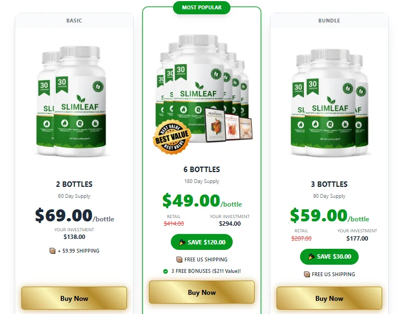403x314 pixels.
Task: Click the party icon in SAVE $30.00
Action: (x=311, y=256)
